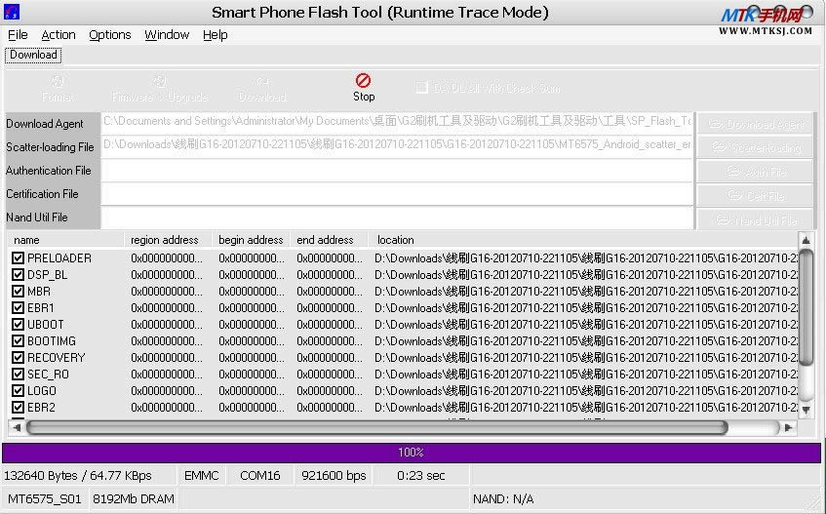The height and width of the screenshot is (514, 826).
Task: Click the Smart Phone Flash Tool title icon
Action: coord(12,13)
